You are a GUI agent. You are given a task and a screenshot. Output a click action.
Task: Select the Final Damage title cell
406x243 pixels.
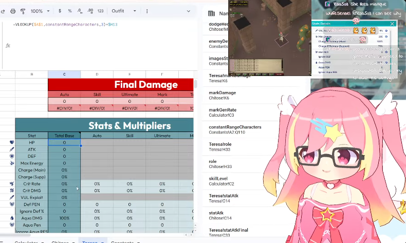tap(121, 85)
